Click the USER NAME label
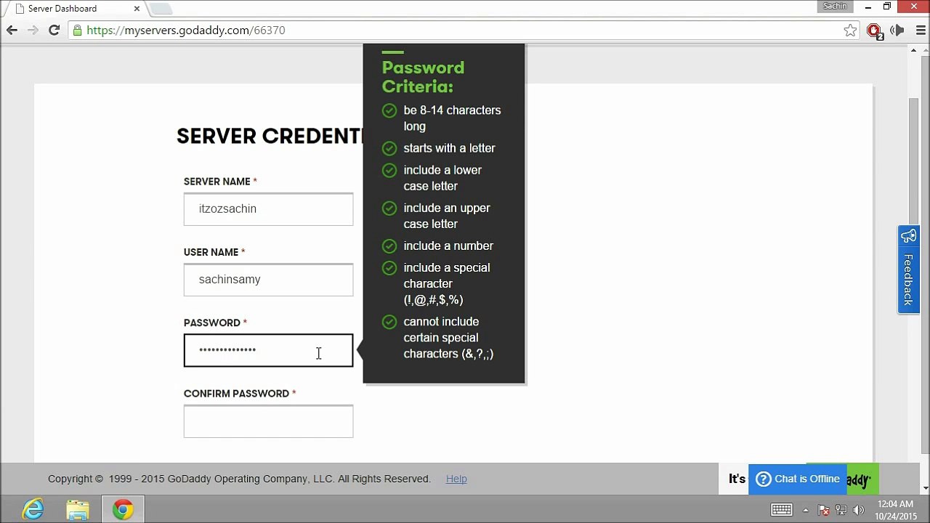This screenshot has height=523, width=930. click(x=211, y=252)
